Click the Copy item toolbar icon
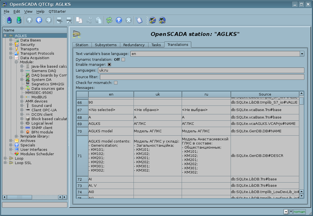 click(79, 20)
